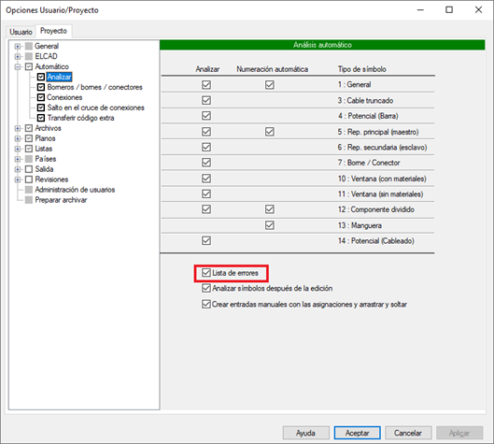Expand the Archivos tree node

pos(18,128)
